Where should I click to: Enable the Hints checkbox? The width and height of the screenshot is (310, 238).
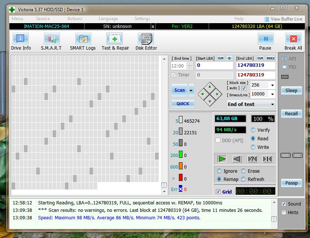[284, 213]
